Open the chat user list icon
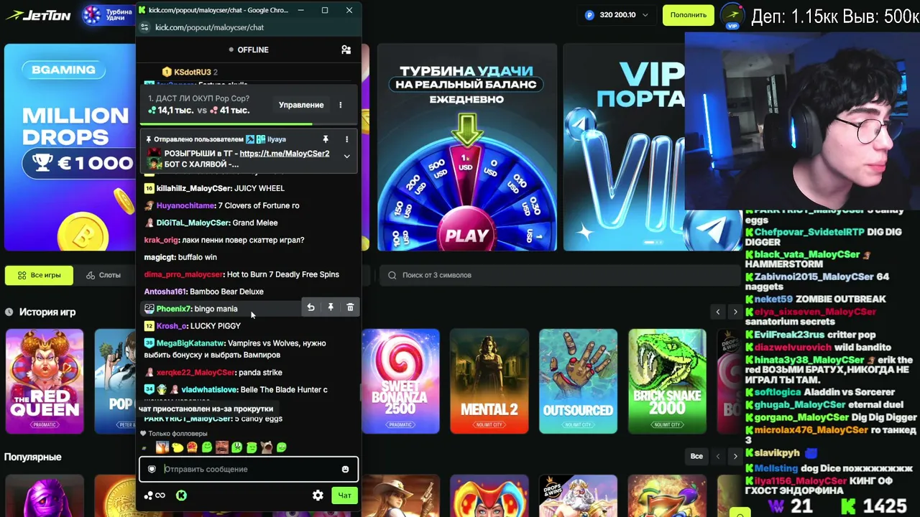The height and width of the screenshot is (517, 920). [x=346, y=50]
